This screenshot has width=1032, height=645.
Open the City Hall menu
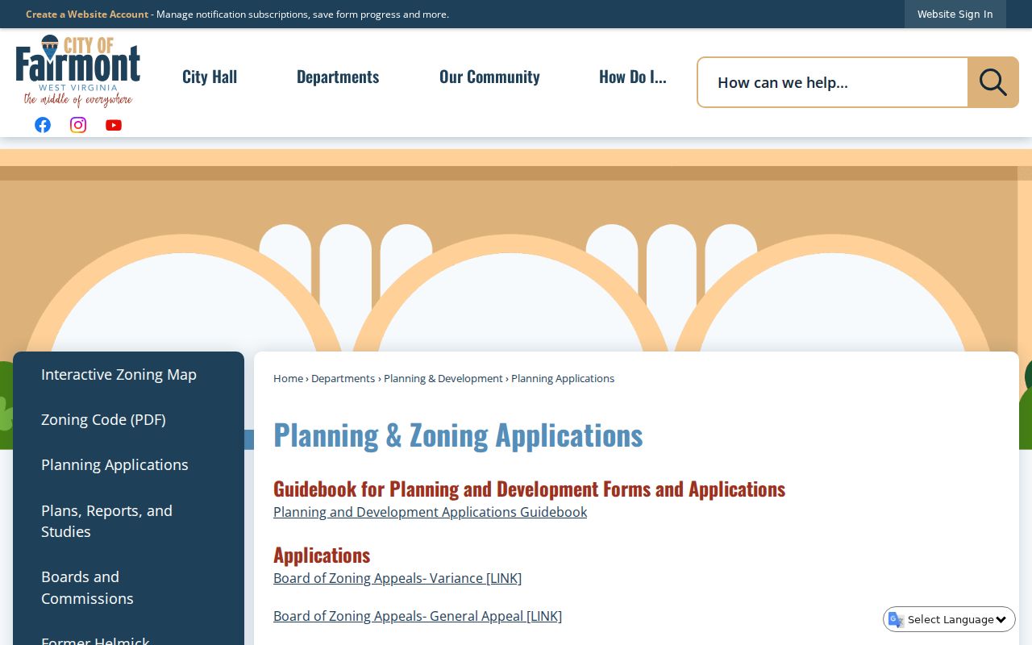click(x=210, y=77)
